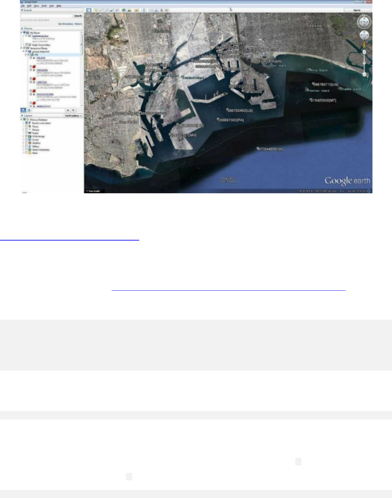Click the 215425000[MT] placemark off Freeman Island
Screen dimensions: 392x498
[323, 100]
